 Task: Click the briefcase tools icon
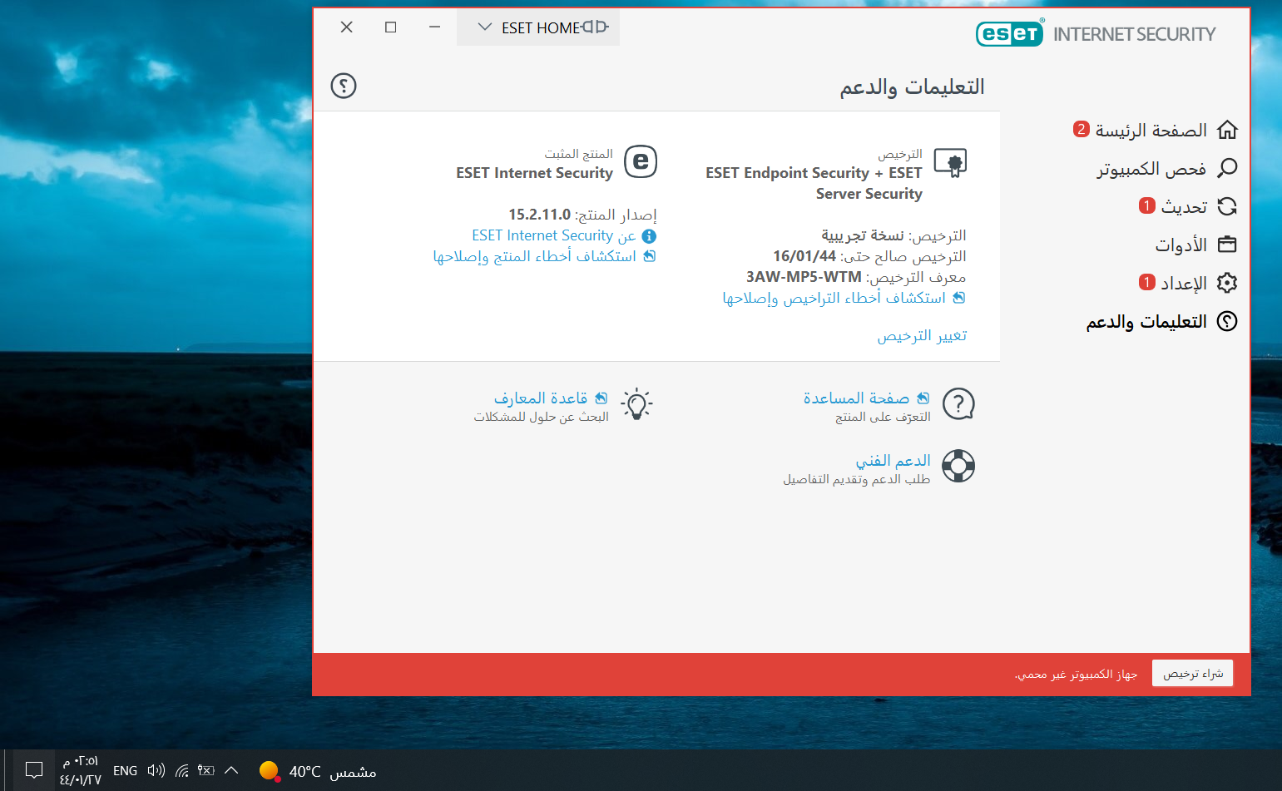tap(1227, 245)
